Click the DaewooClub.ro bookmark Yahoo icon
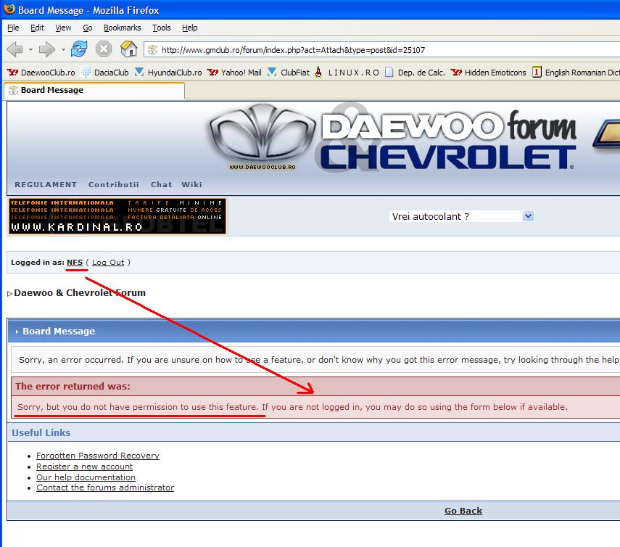The height and width of the screenshot is (547, 620). pyautogui.click(x=12, y=73)
